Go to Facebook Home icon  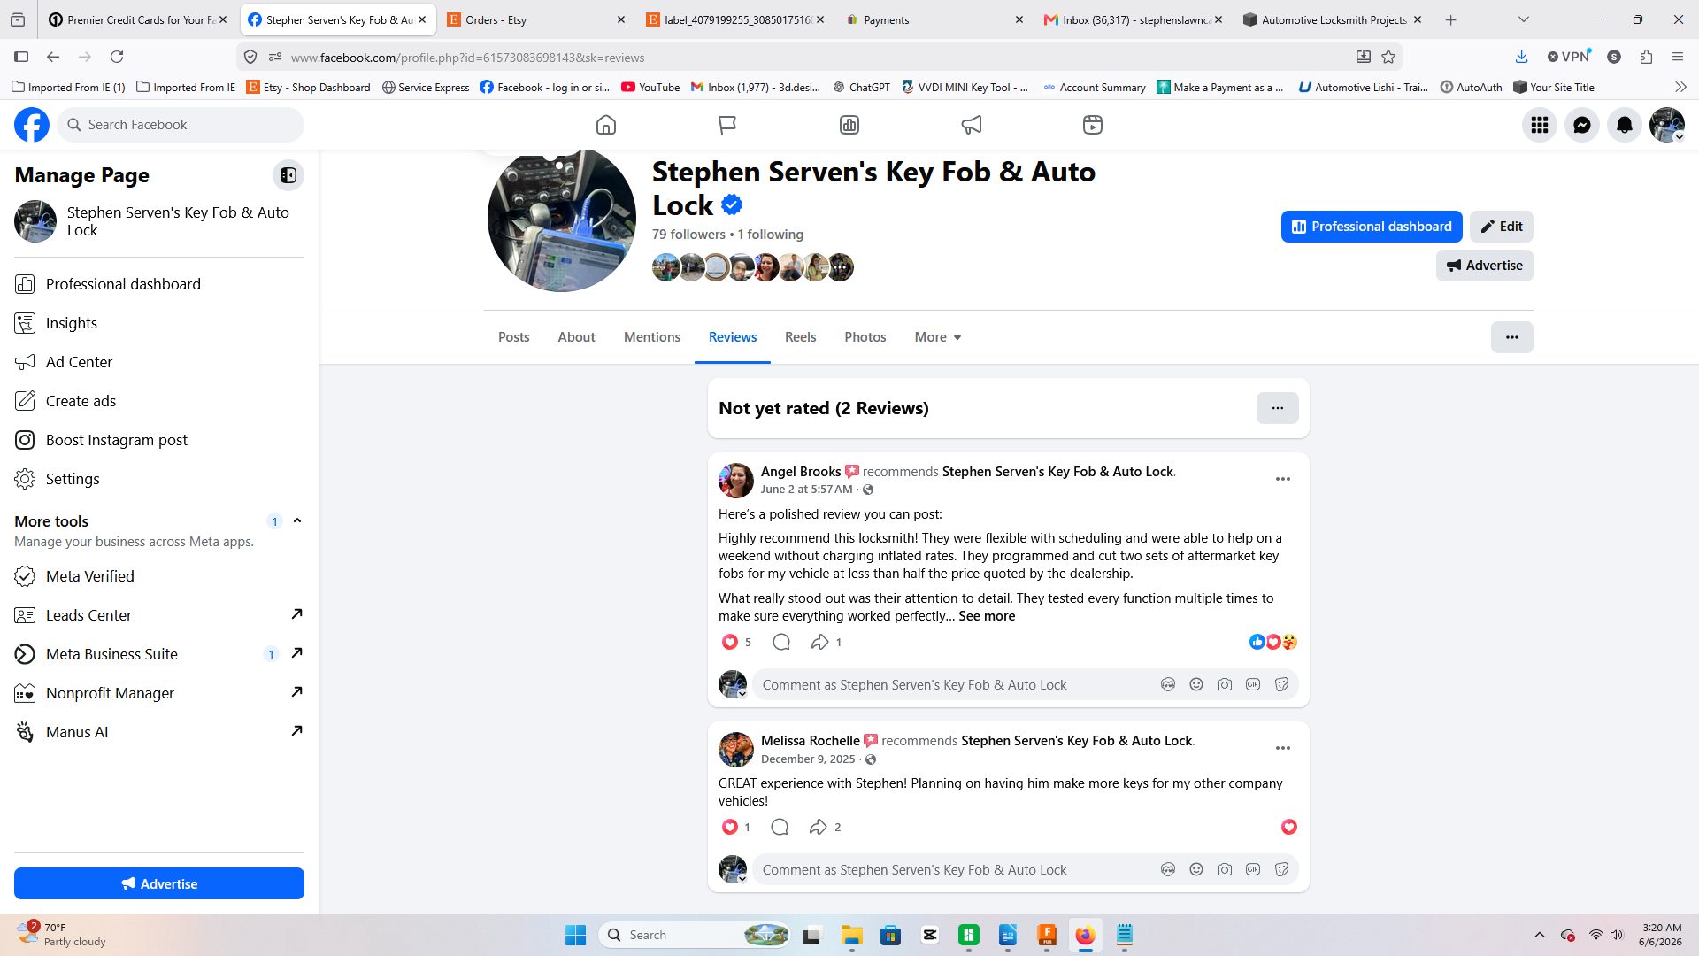(x=606, y=125)
